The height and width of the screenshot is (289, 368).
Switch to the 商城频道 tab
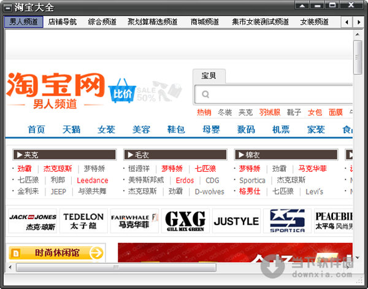205,22
